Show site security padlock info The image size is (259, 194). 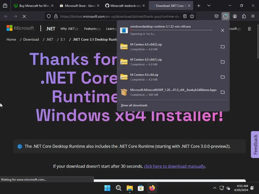pos(56,16)
